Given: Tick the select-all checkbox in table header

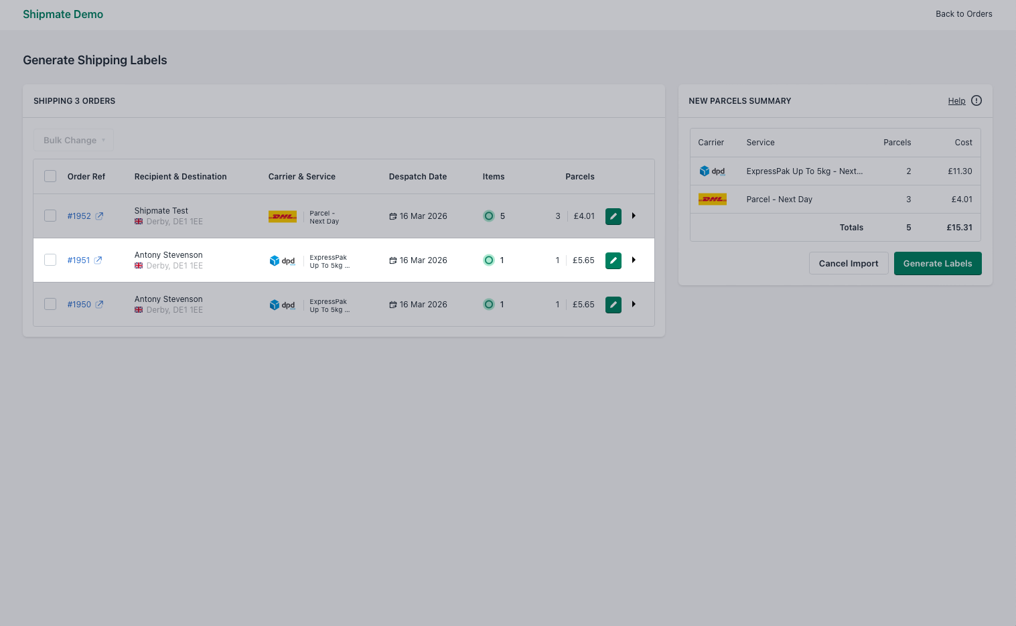Looking at the screenshot, I should click(x=50, y=177).
